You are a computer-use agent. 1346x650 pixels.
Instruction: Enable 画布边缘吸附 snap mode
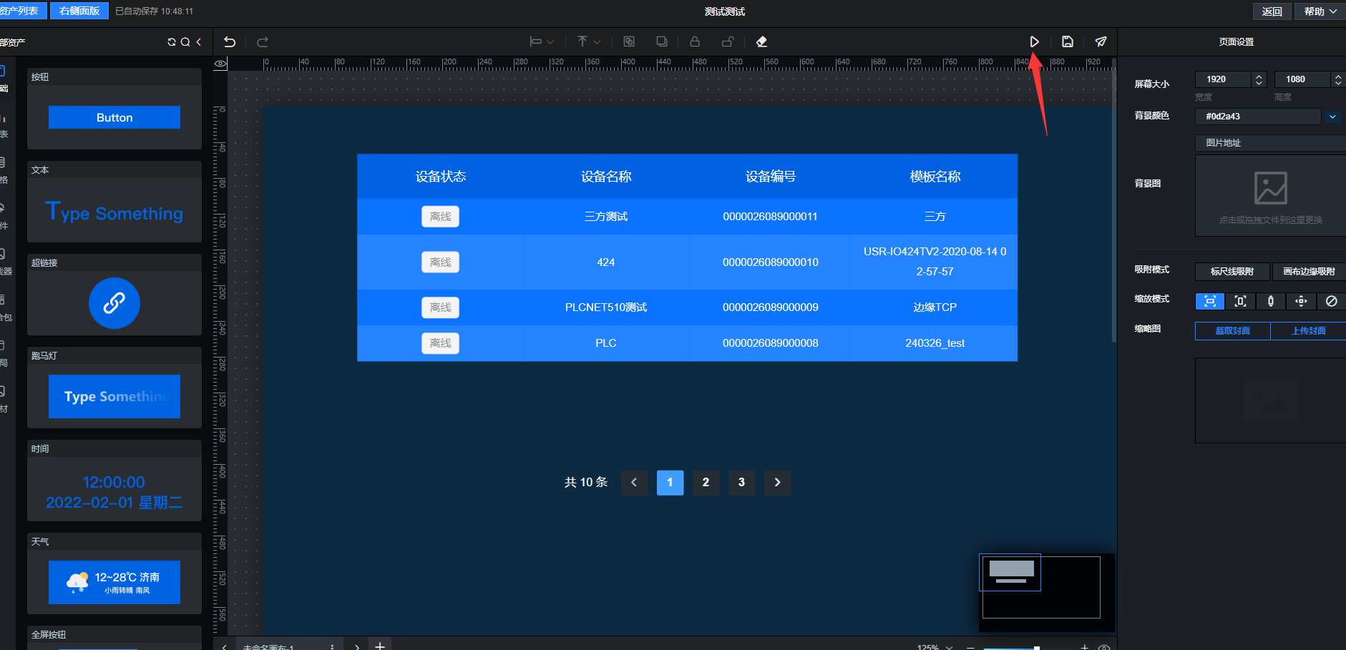(1309, 272)
